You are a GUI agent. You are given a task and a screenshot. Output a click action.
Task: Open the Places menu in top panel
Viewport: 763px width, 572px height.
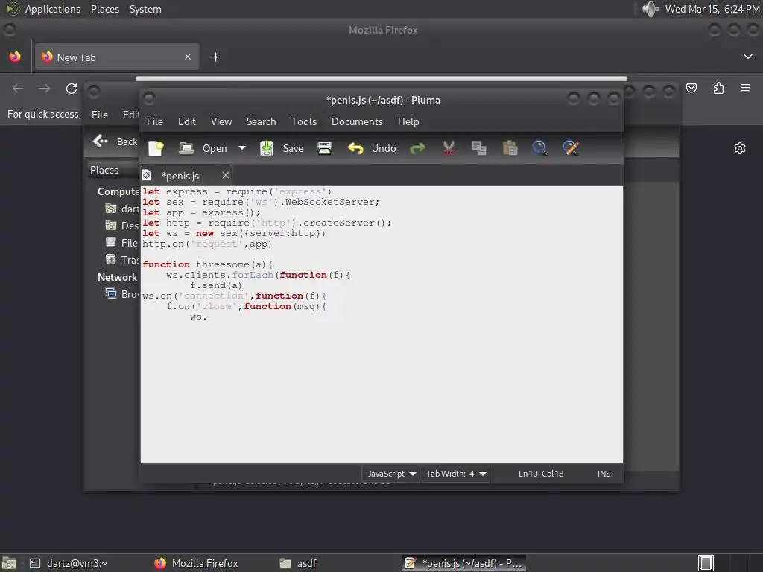pos(105,9)
